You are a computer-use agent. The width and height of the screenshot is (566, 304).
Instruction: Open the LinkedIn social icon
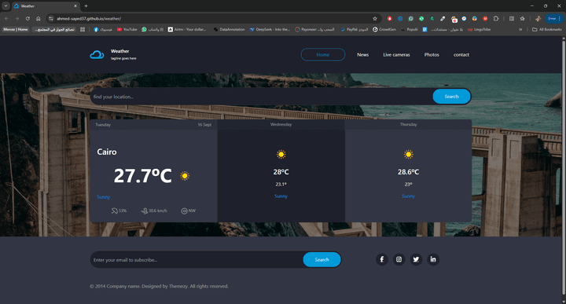[x=433, y=259]
